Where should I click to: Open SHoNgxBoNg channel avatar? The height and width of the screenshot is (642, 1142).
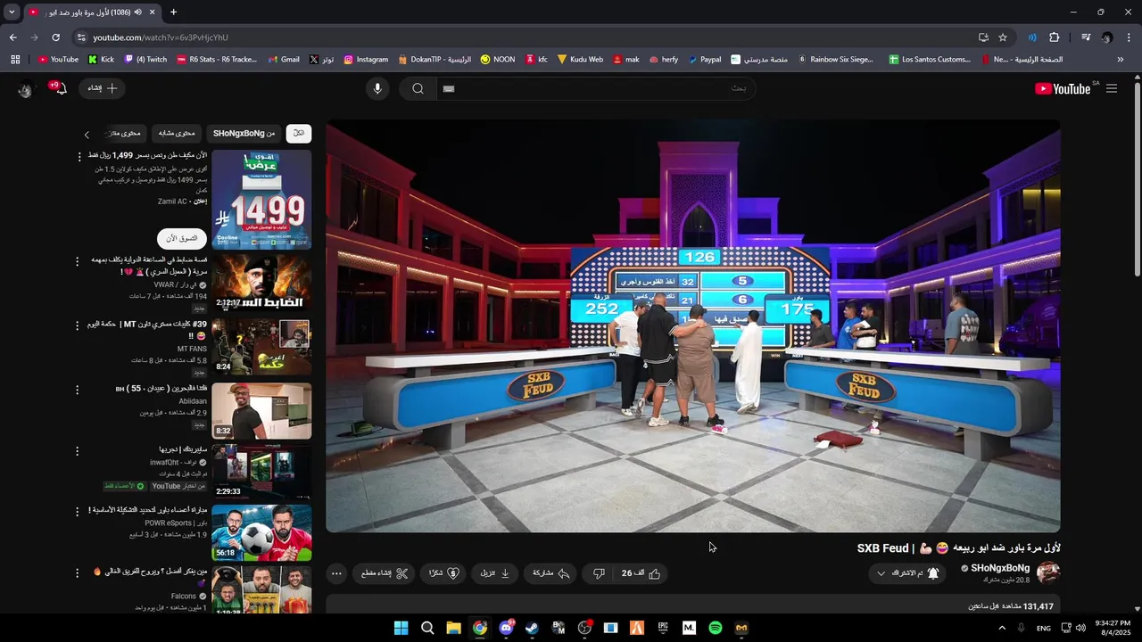[x=1048, y=572]
